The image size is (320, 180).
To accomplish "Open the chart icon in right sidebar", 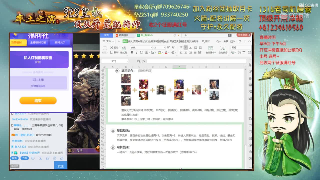I will click(250, 98).
